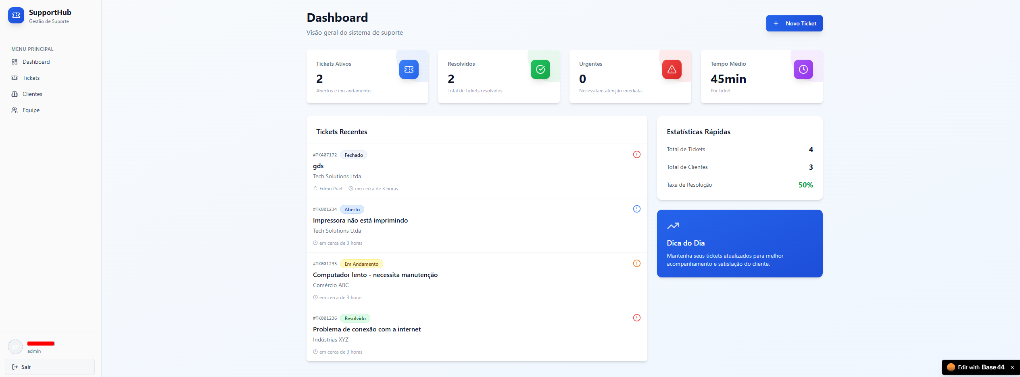This screenshot has height=377, width=1020.
Task: Click the red warning icon in Urgentes card
Action: click(x=672, y=69)
